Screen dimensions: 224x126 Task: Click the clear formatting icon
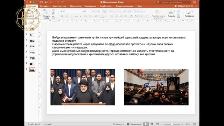pyautogui.click(x=104, y=11)
